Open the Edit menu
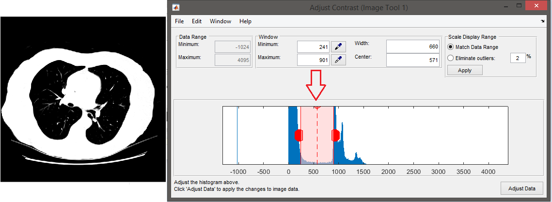 coord(196,21)
